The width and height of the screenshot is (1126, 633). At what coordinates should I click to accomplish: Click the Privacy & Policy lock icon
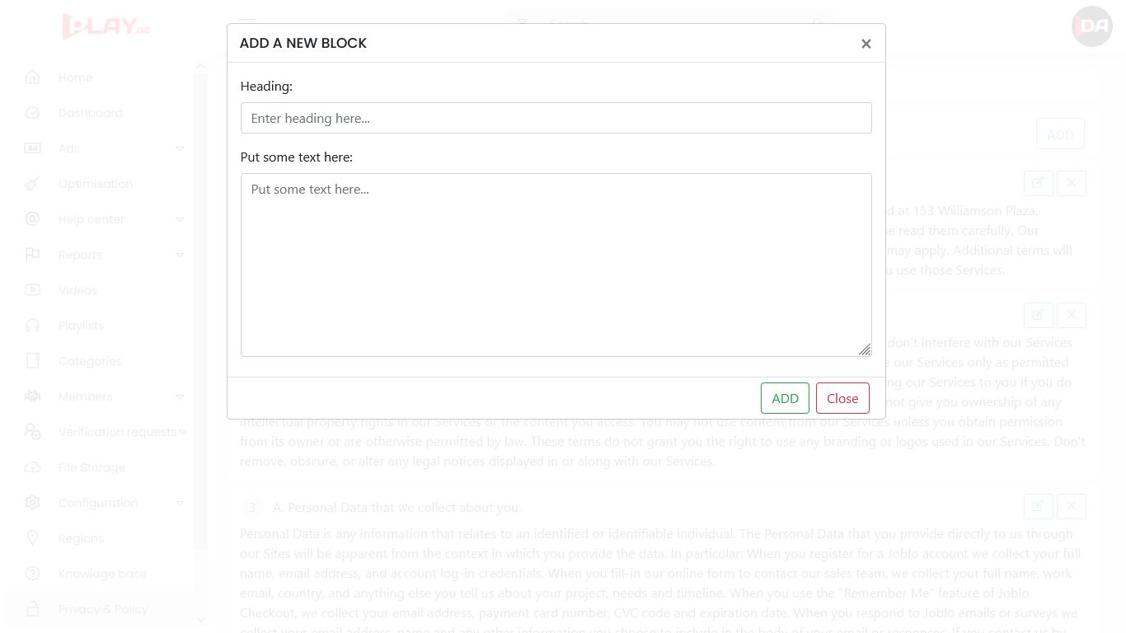pyautogui.click(x=32, y=609)
